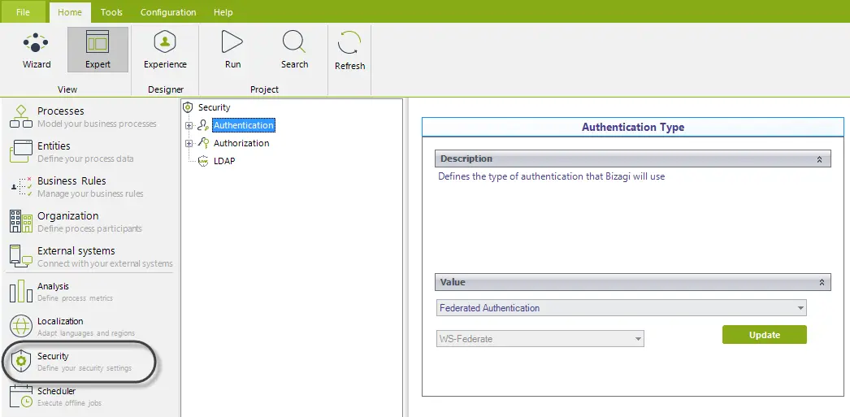The height and width of the screenshot is (417, 850).
Task: Click the Authentication Type header
Action: tap(632, 128)
